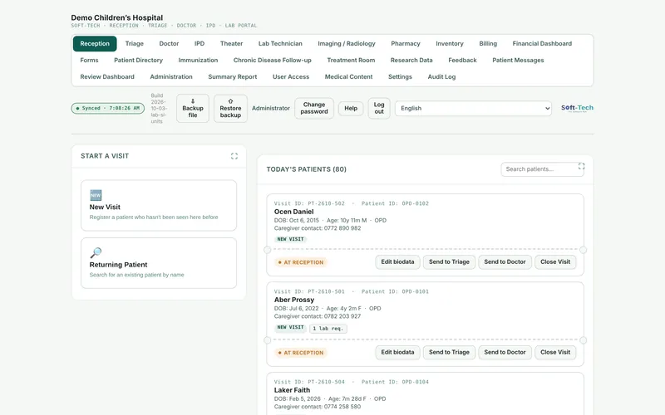This screenshot has width=665, height=415.
Task: Open the Financial Dashboard tab
Action: pos(542,44)
